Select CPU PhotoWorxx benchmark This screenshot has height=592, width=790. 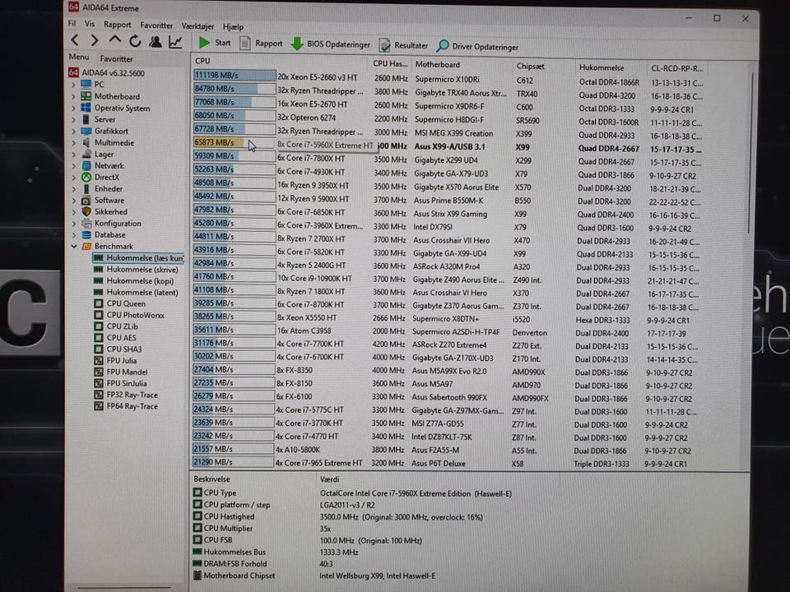(x=129, y=315)
